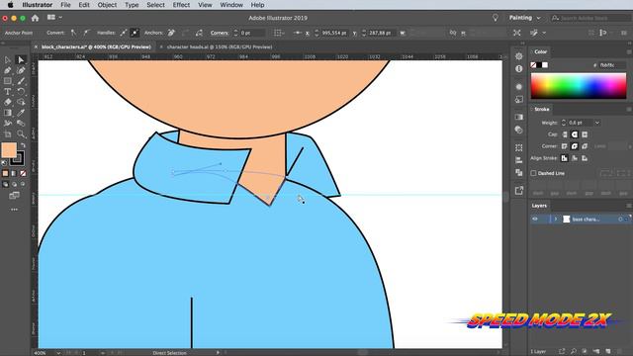Select the Paintbrush tool
The height and width of the screenshot is (356, 633).
pos(21,81)
